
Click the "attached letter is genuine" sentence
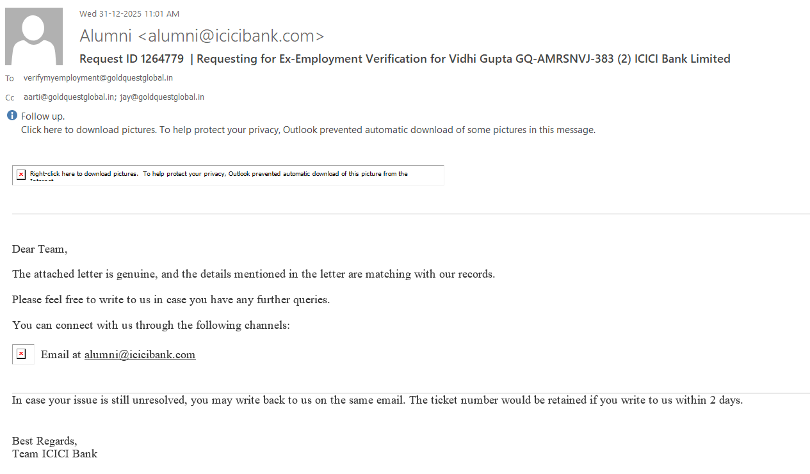coord(253,274)
